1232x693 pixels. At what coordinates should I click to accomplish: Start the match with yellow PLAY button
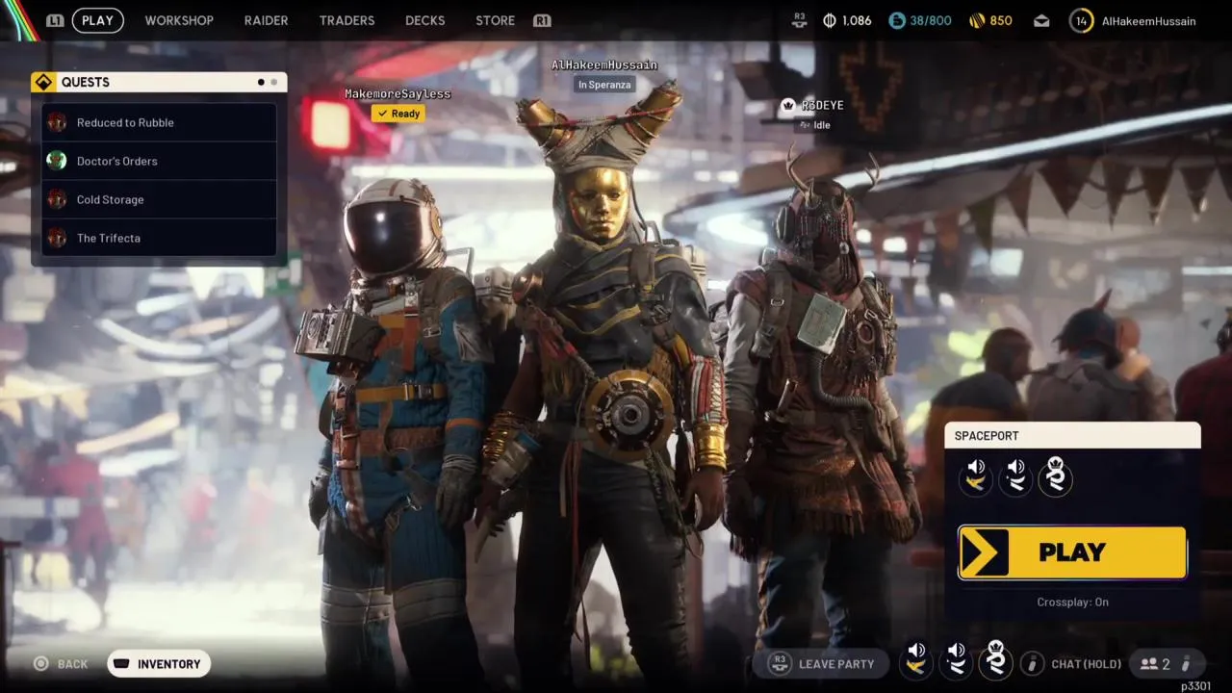click(x=1072, y=552)
